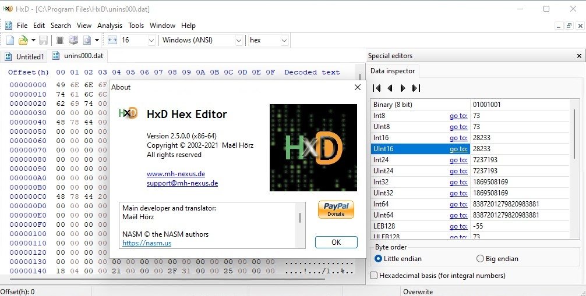The image size is (586, 296).
Task: Select the Binary (8 bit) row
Action: pos(469,105)
